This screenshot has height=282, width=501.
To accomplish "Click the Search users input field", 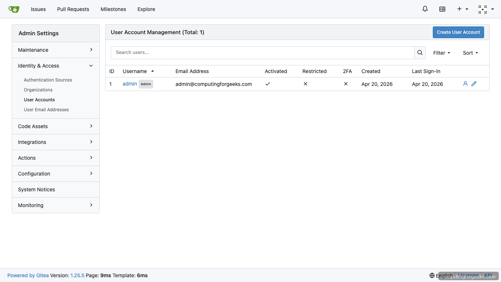I will coord(262,53).
